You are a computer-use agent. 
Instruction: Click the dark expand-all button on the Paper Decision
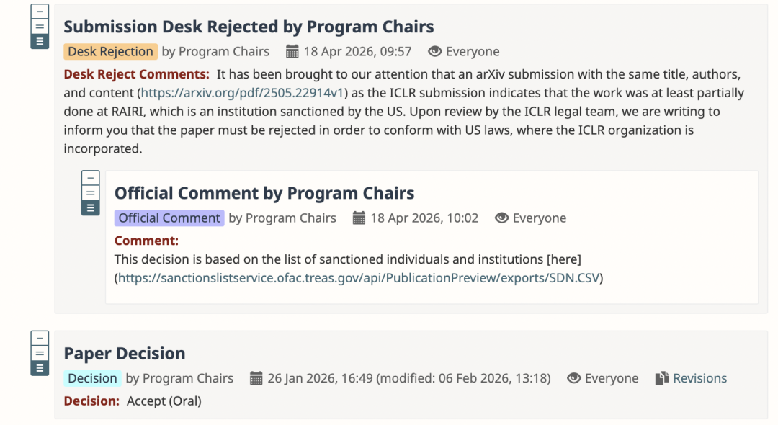point(40,367)
